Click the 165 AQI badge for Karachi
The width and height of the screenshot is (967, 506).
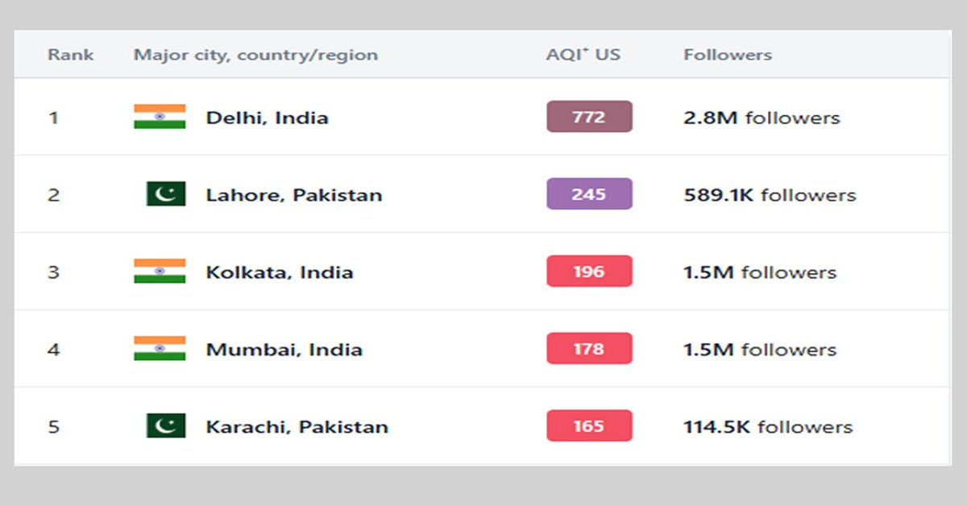pos(589,426)
